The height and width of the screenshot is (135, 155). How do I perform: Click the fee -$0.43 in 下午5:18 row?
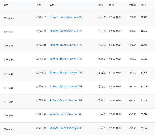(133, 73)
